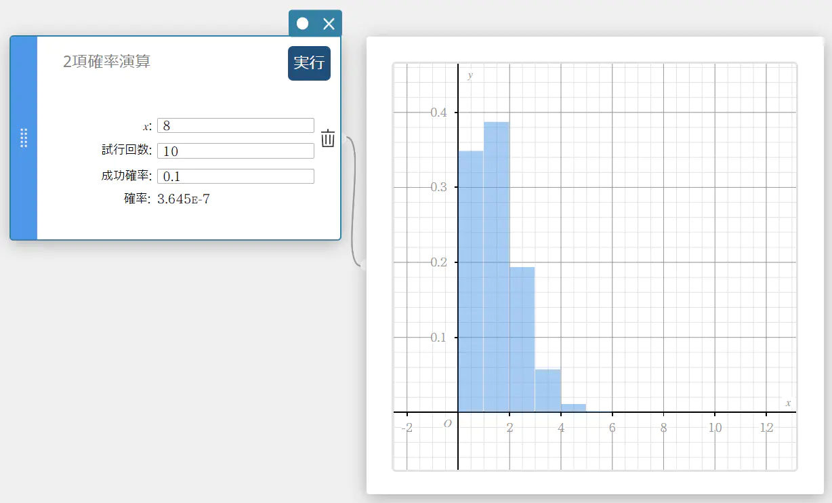Click the white circle icon on the sticky tab

click(303, 24)
